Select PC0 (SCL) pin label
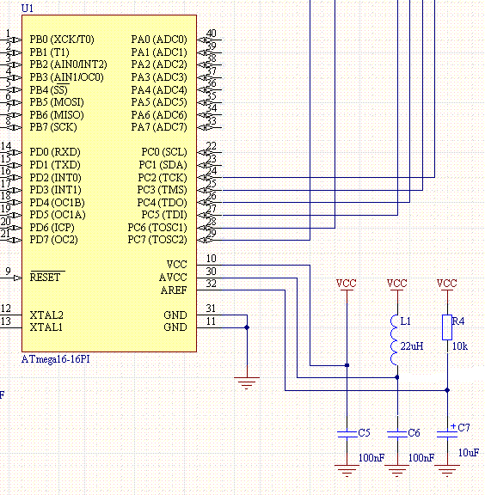485x495 pixels. tap(164, 152)
